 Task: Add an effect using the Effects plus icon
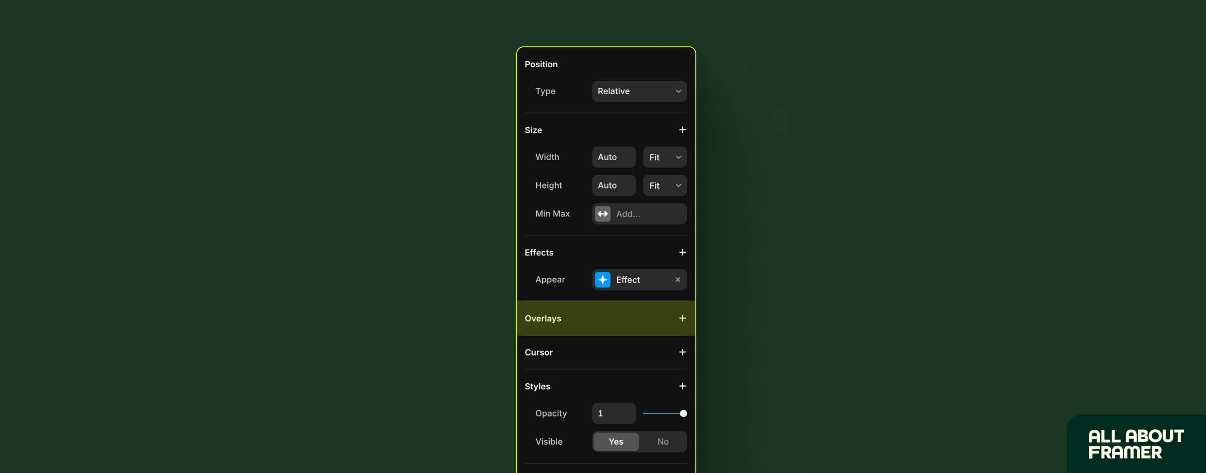point(682,252)
